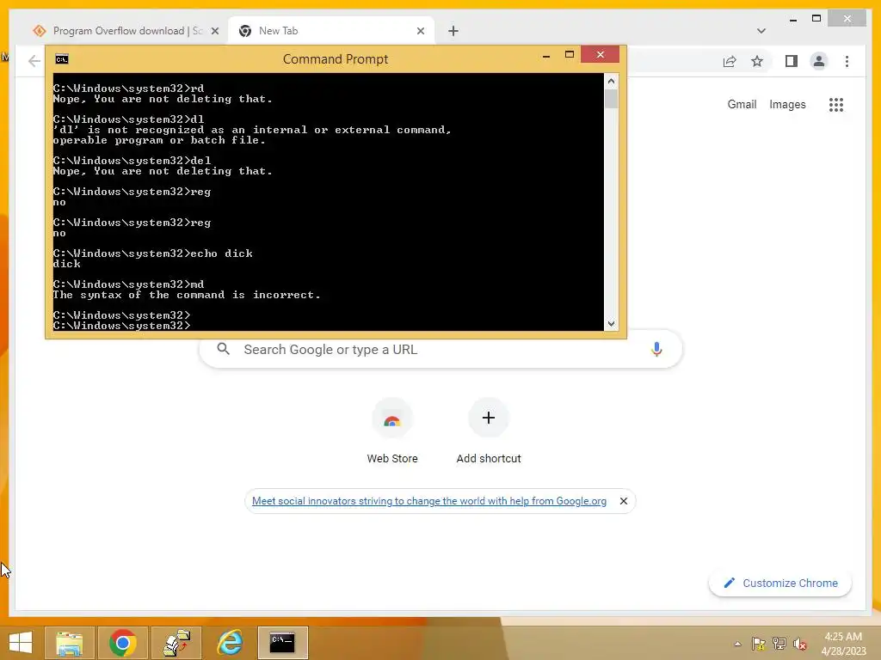The width and height of the screenshot is (881, 660).
Task: Select the New Tab browser tab
Action: [331, 31]
